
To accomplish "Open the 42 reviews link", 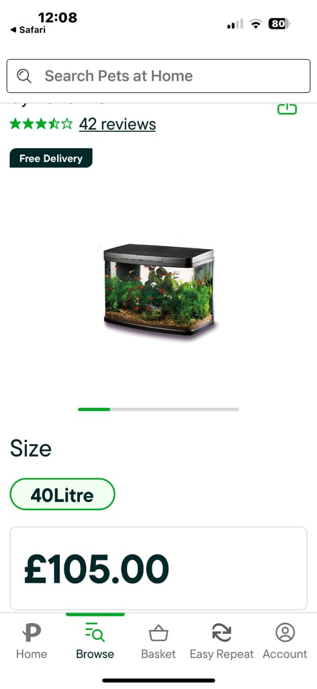I will pos(117,124).
